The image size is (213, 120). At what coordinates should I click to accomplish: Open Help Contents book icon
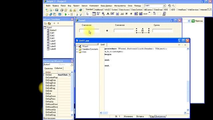pyautogui.click(x=81, y=10)
